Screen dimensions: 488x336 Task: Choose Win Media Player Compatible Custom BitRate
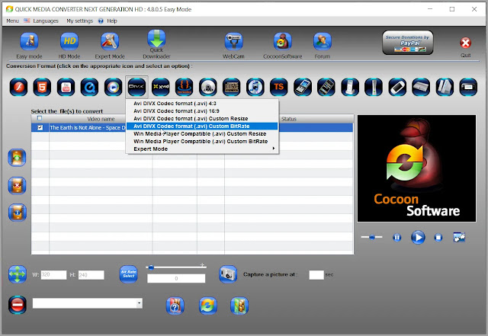(x=202, y=141)
